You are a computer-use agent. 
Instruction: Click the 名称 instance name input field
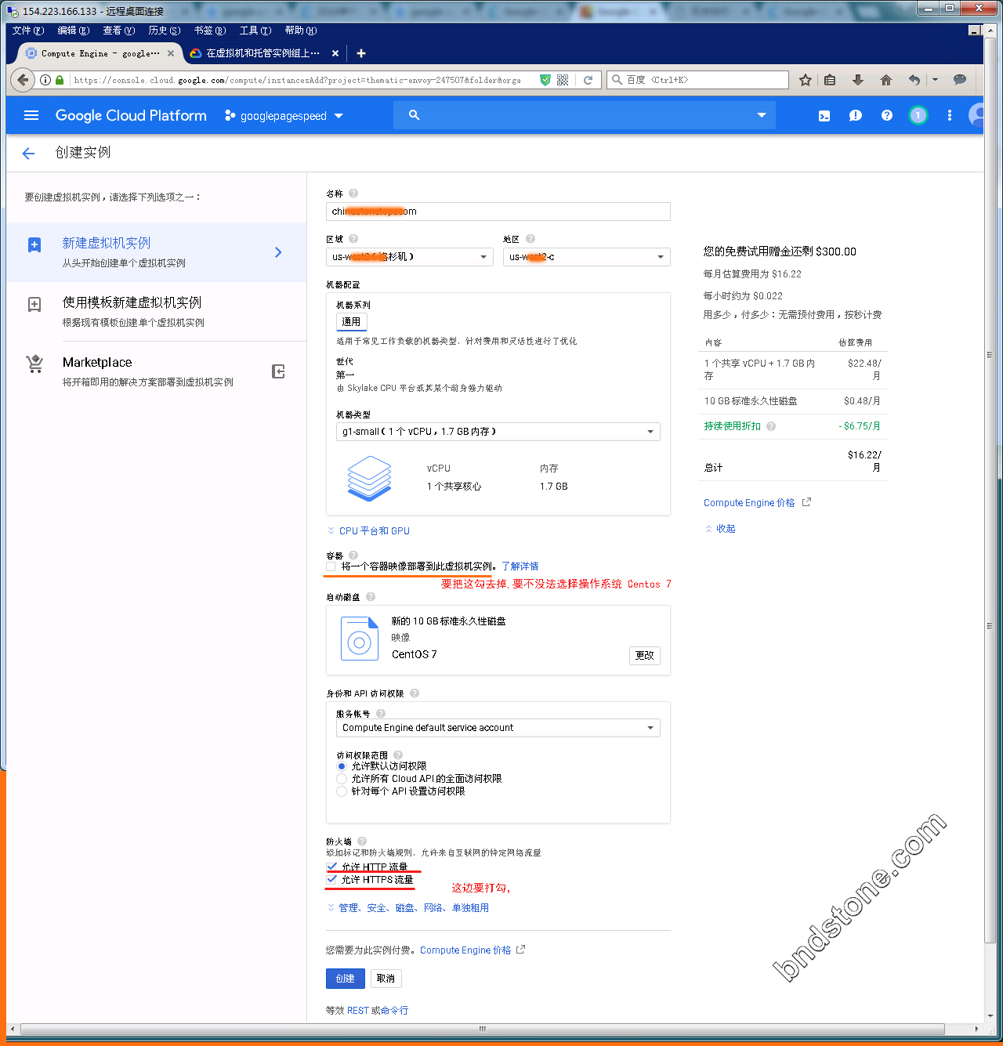click(498, 212)
